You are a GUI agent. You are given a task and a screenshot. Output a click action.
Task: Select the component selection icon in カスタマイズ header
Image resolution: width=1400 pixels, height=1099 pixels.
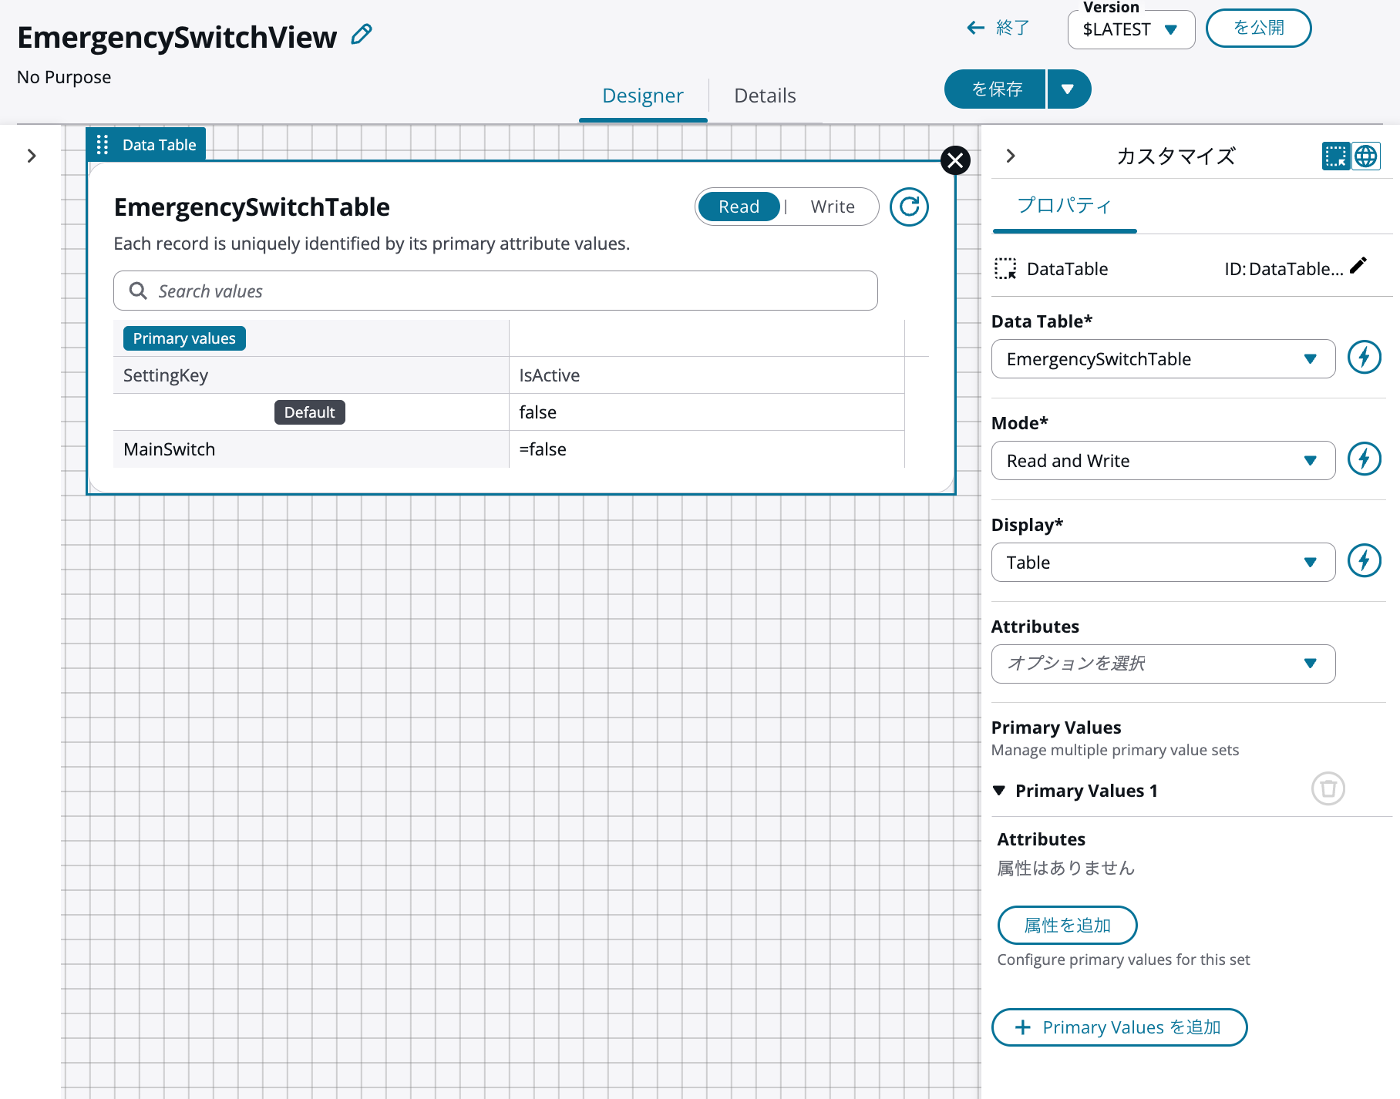(x=1335, y=156)
